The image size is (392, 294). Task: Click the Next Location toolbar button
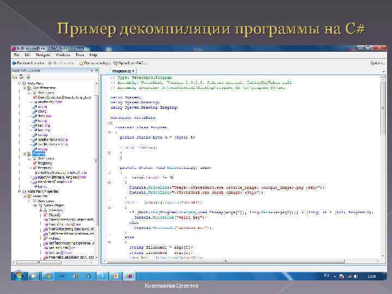click(x=61, y=63)
